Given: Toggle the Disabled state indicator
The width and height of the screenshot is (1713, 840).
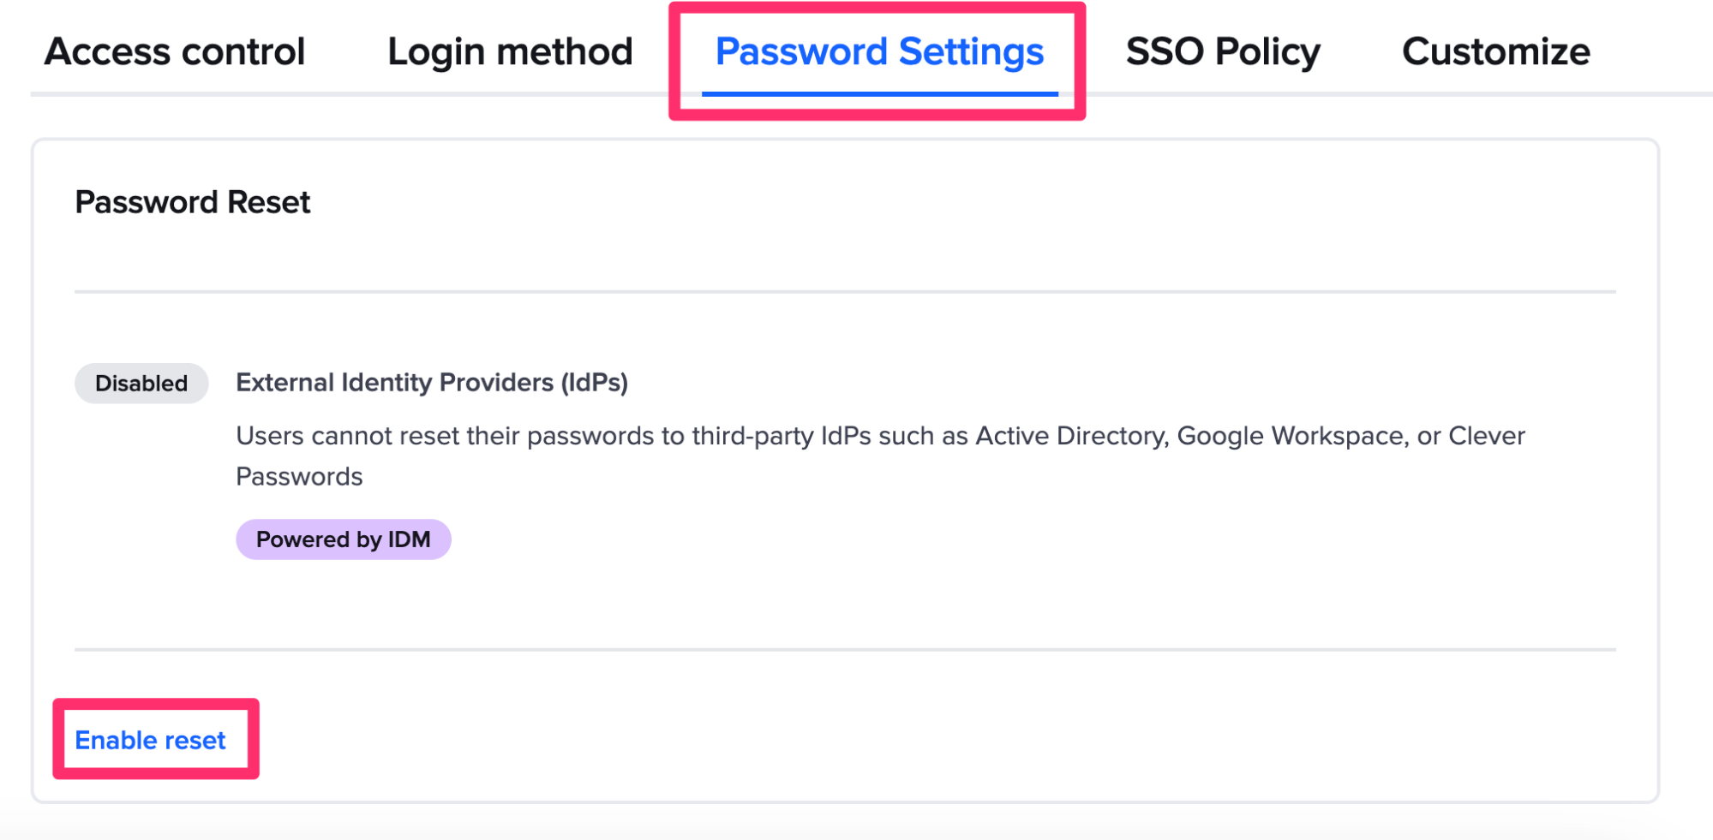Looking at the screenshot, I should click(141, 383).
